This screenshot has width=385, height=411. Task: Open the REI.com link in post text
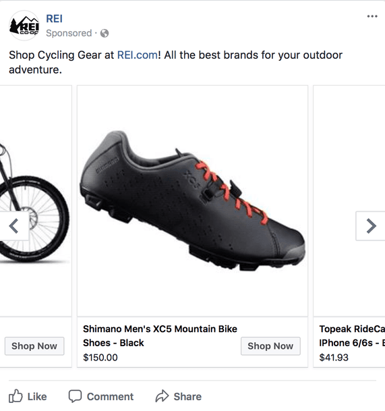coord(138,55)
